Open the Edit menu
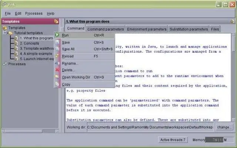This screenshot has width=237, height=148. tap(18, 14)
